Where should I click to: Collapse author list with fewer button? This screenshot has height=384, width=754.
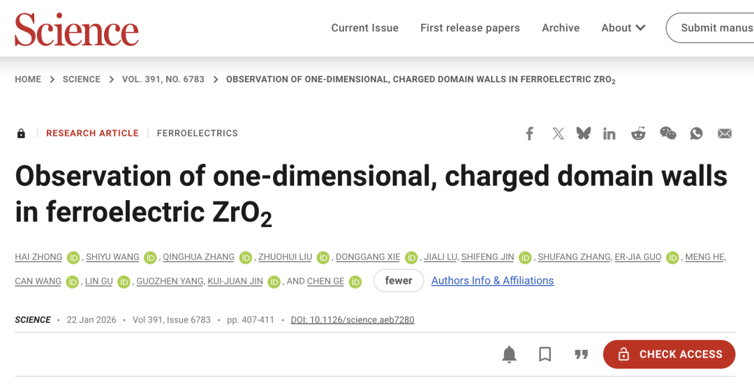tap(399, 280)
